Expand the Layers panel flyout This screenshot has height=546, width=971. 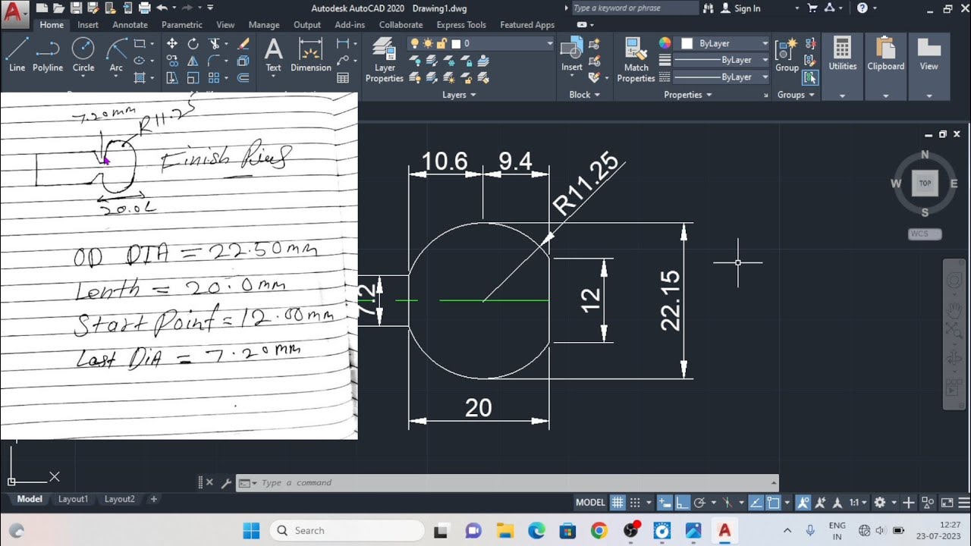(x=459, y=95)
